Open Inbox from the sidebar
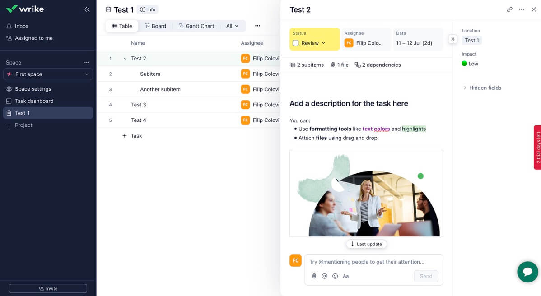The image size is (541, 296). (x=21, y=26)
